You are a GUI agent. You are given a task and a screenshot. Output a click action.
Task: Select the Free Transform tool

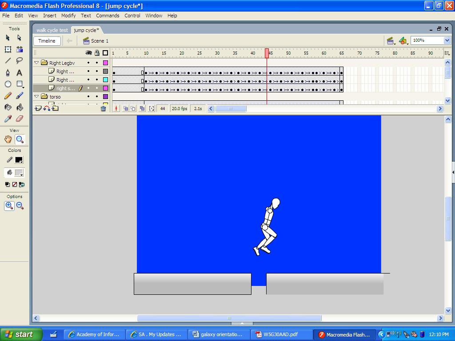(8, 49)
